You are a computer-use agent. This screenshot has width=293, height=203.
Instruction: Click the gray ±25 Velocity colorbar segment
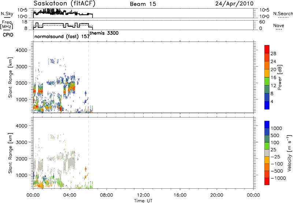[267, 153]
